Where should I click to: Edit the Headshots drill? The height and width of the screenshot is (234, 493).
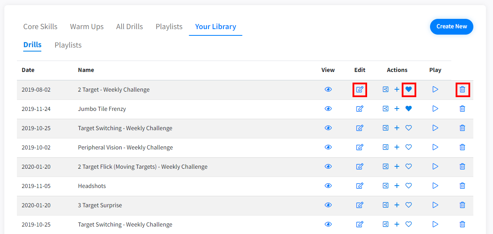pos(360,186)
